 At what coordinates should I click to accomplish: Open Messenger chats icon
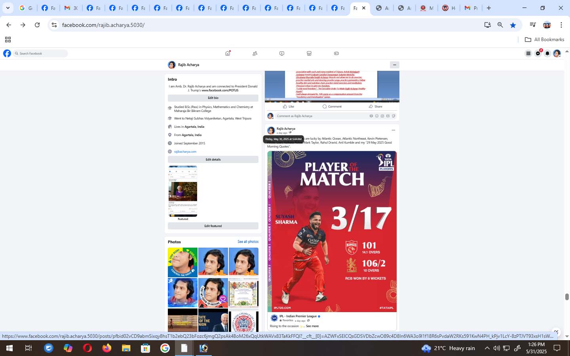click(x=538, y=53)
